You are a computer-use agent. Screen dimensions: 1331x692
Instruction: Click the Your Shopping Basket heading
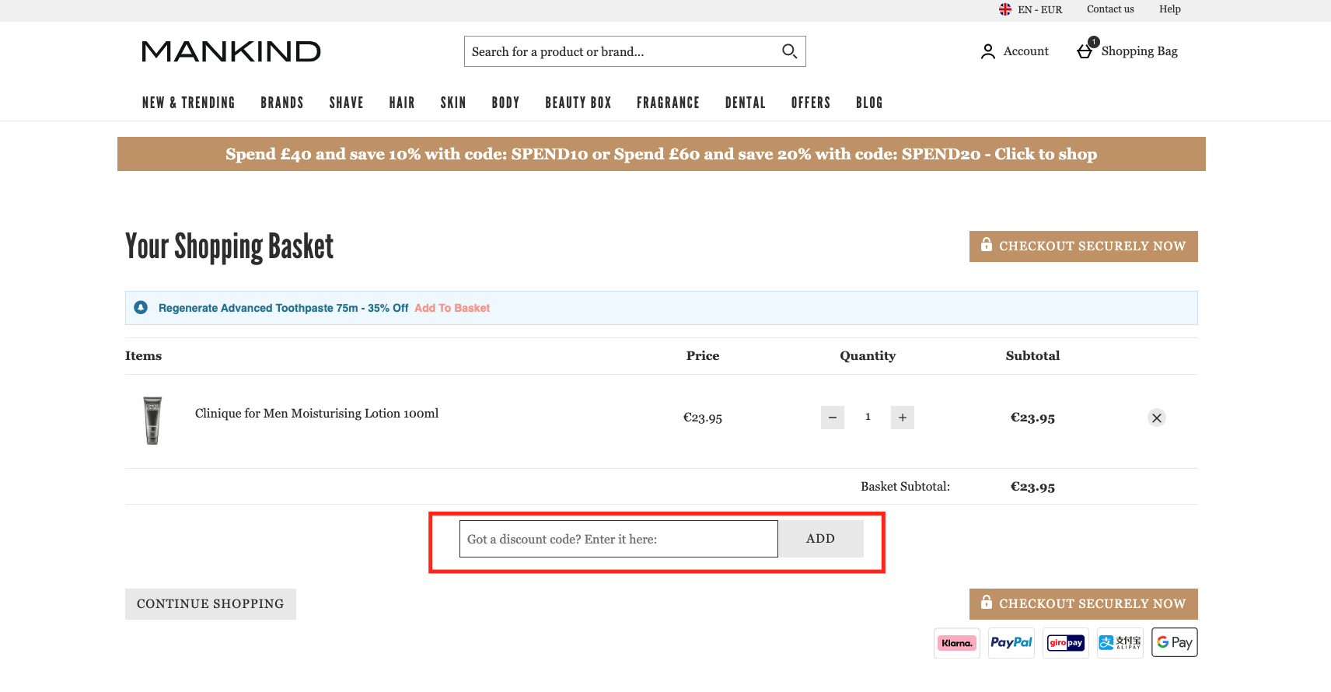(x=229, y=247)
